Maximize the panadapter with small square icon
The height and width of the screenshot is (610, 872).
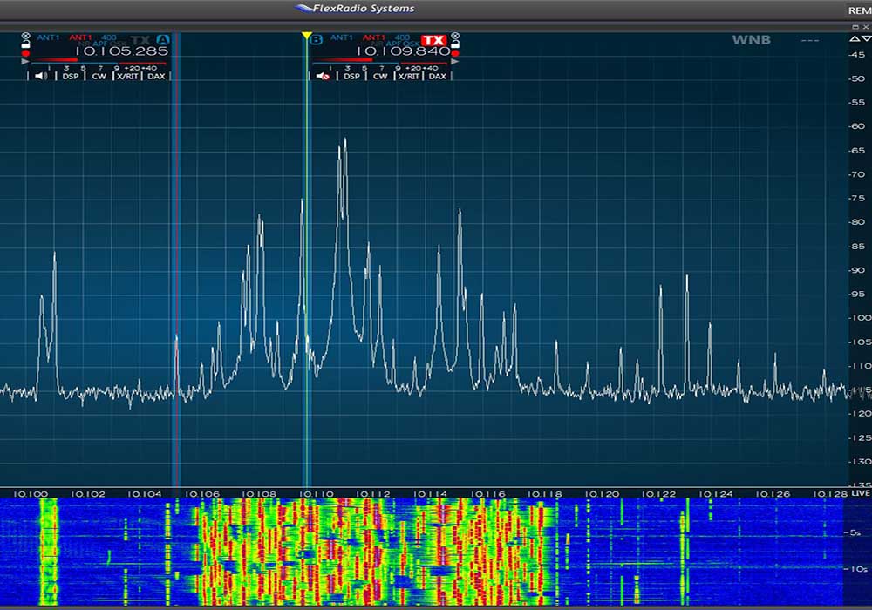[x=856, y=27]
